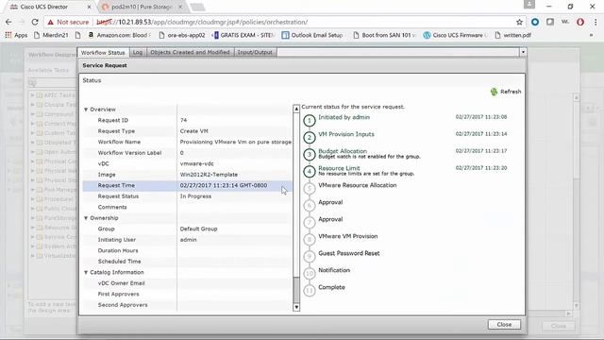Collapse the Ownership section

[x=86, y=218]
